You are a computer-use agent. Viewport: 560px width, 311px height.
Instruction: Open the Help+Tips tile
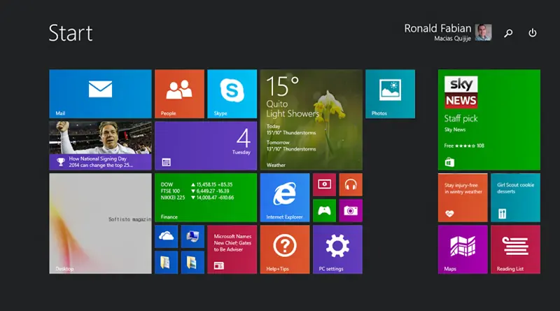(x=285, y=249)
